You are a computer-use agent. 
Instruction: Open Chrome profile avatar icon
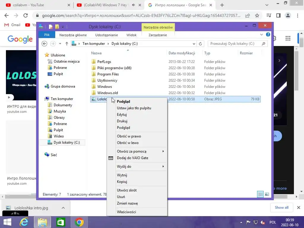point(288,15)
